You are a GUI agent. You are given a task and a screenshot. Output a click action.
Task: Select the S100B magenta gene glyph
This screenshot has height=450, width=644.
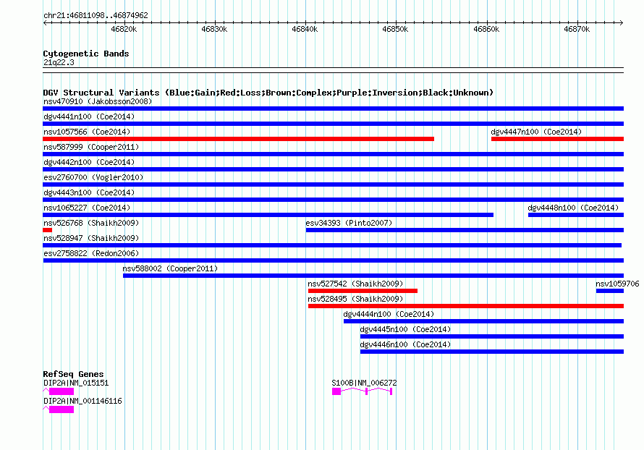point(363,391)
